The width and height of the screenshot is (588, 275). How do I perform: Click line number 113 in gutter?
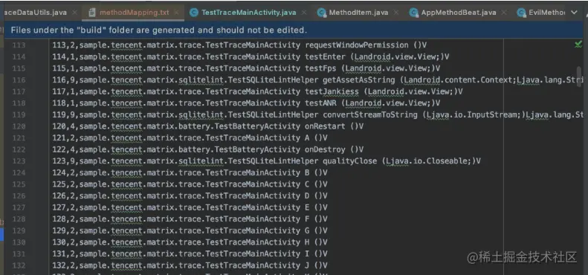[19, 45]
